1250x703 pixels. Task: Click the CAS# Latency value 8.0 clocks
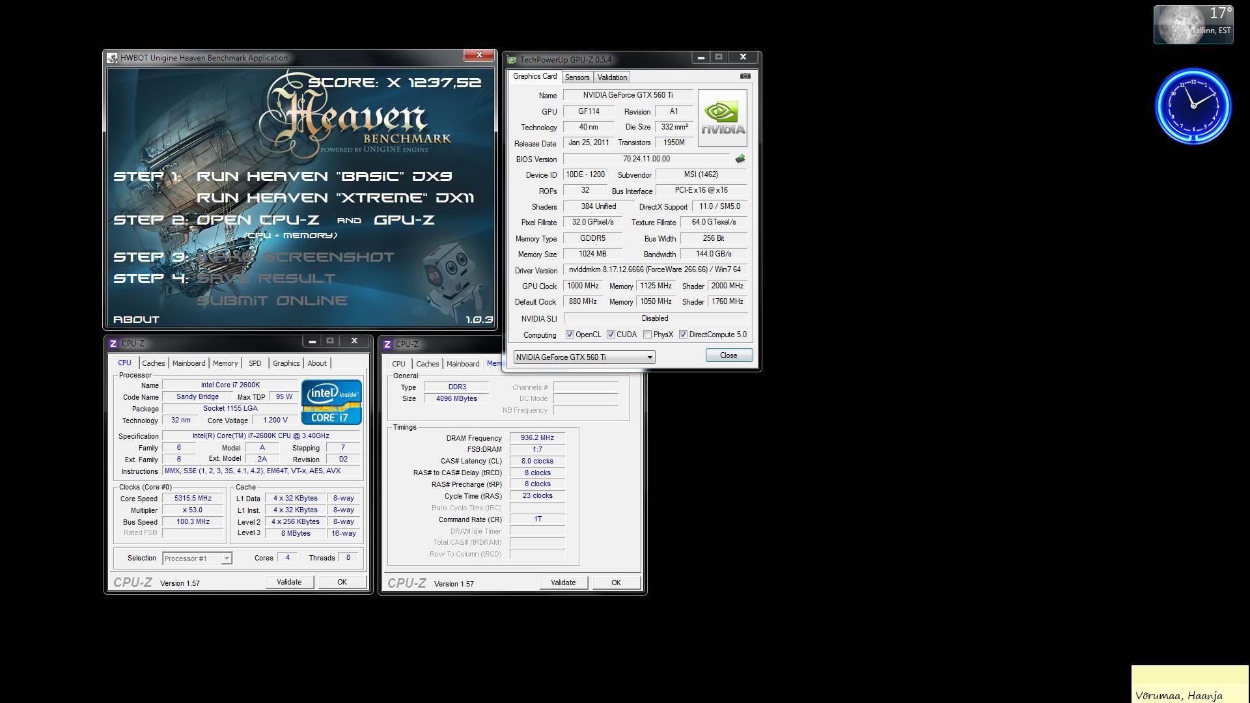click(x=537, y=461)
